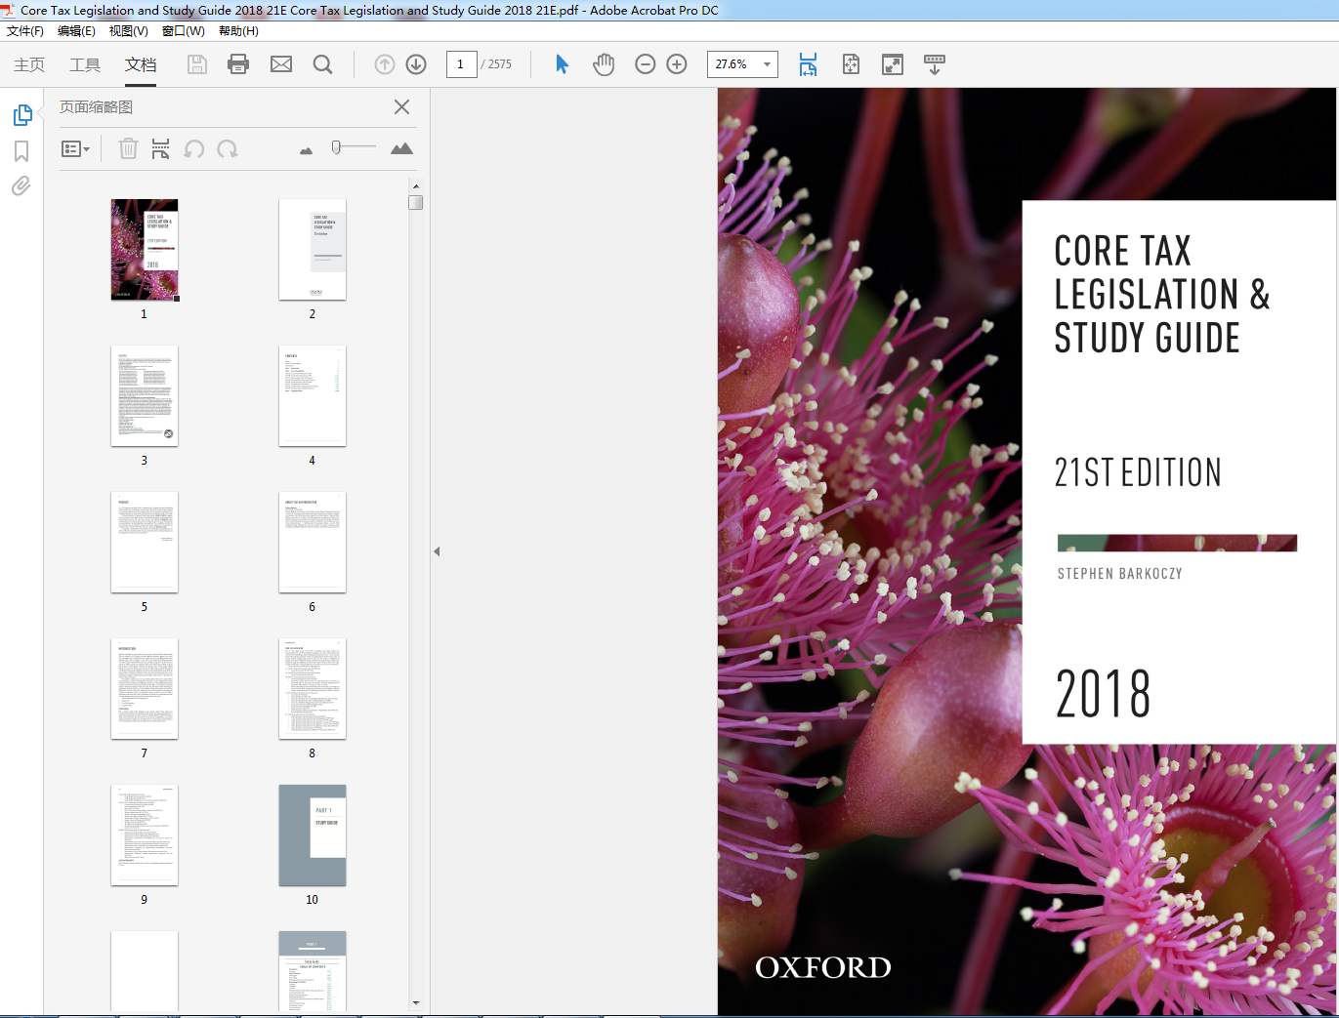Image resolution: width=1339 pixels, height=1018 pixels.
Task: Open page thumbnails sidebar icon
Action: pyautogui.click(x=22, y=115)
